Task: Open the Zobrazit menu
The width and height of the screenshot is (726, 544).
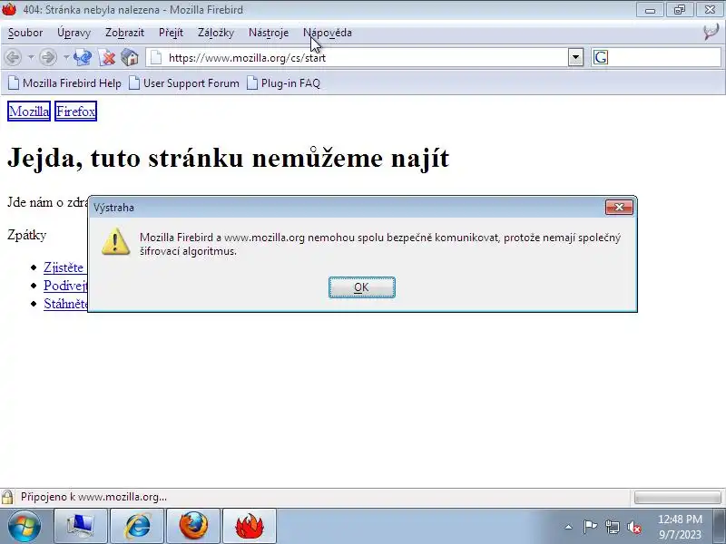Action: click(124, 33)
